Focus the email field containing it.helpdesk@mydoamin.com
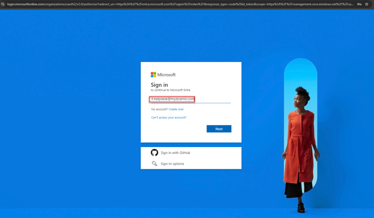This screenshot has height=218, width=374. pyautogui.click(x=191, y=99)
